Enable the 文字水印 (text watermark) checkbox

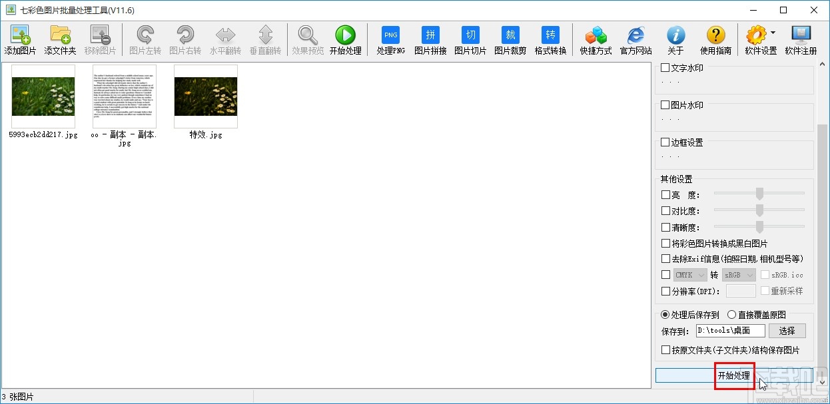[x=665, y=67]
